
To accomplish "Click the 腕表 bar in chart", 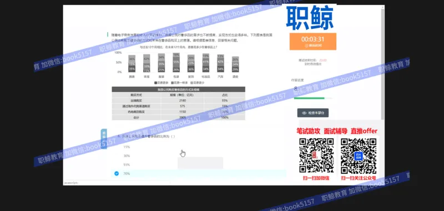I will click(132, 64).
